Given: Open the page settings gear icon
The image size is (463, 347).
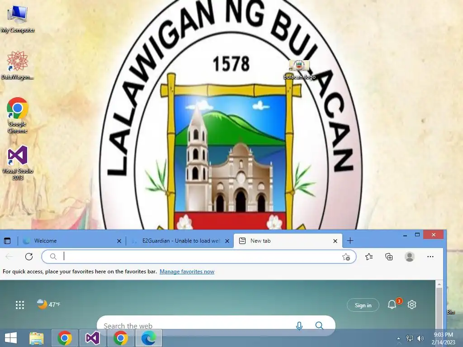Looking at the screenshot, I should click(412, 305).
